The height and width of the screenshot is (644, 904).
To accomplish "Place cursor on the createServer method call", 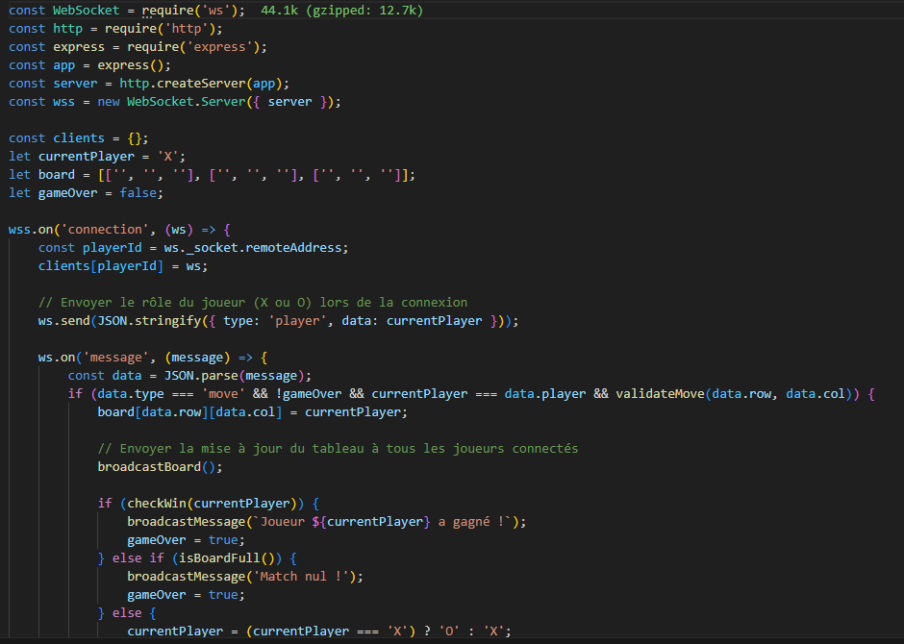I will point(208,84).
